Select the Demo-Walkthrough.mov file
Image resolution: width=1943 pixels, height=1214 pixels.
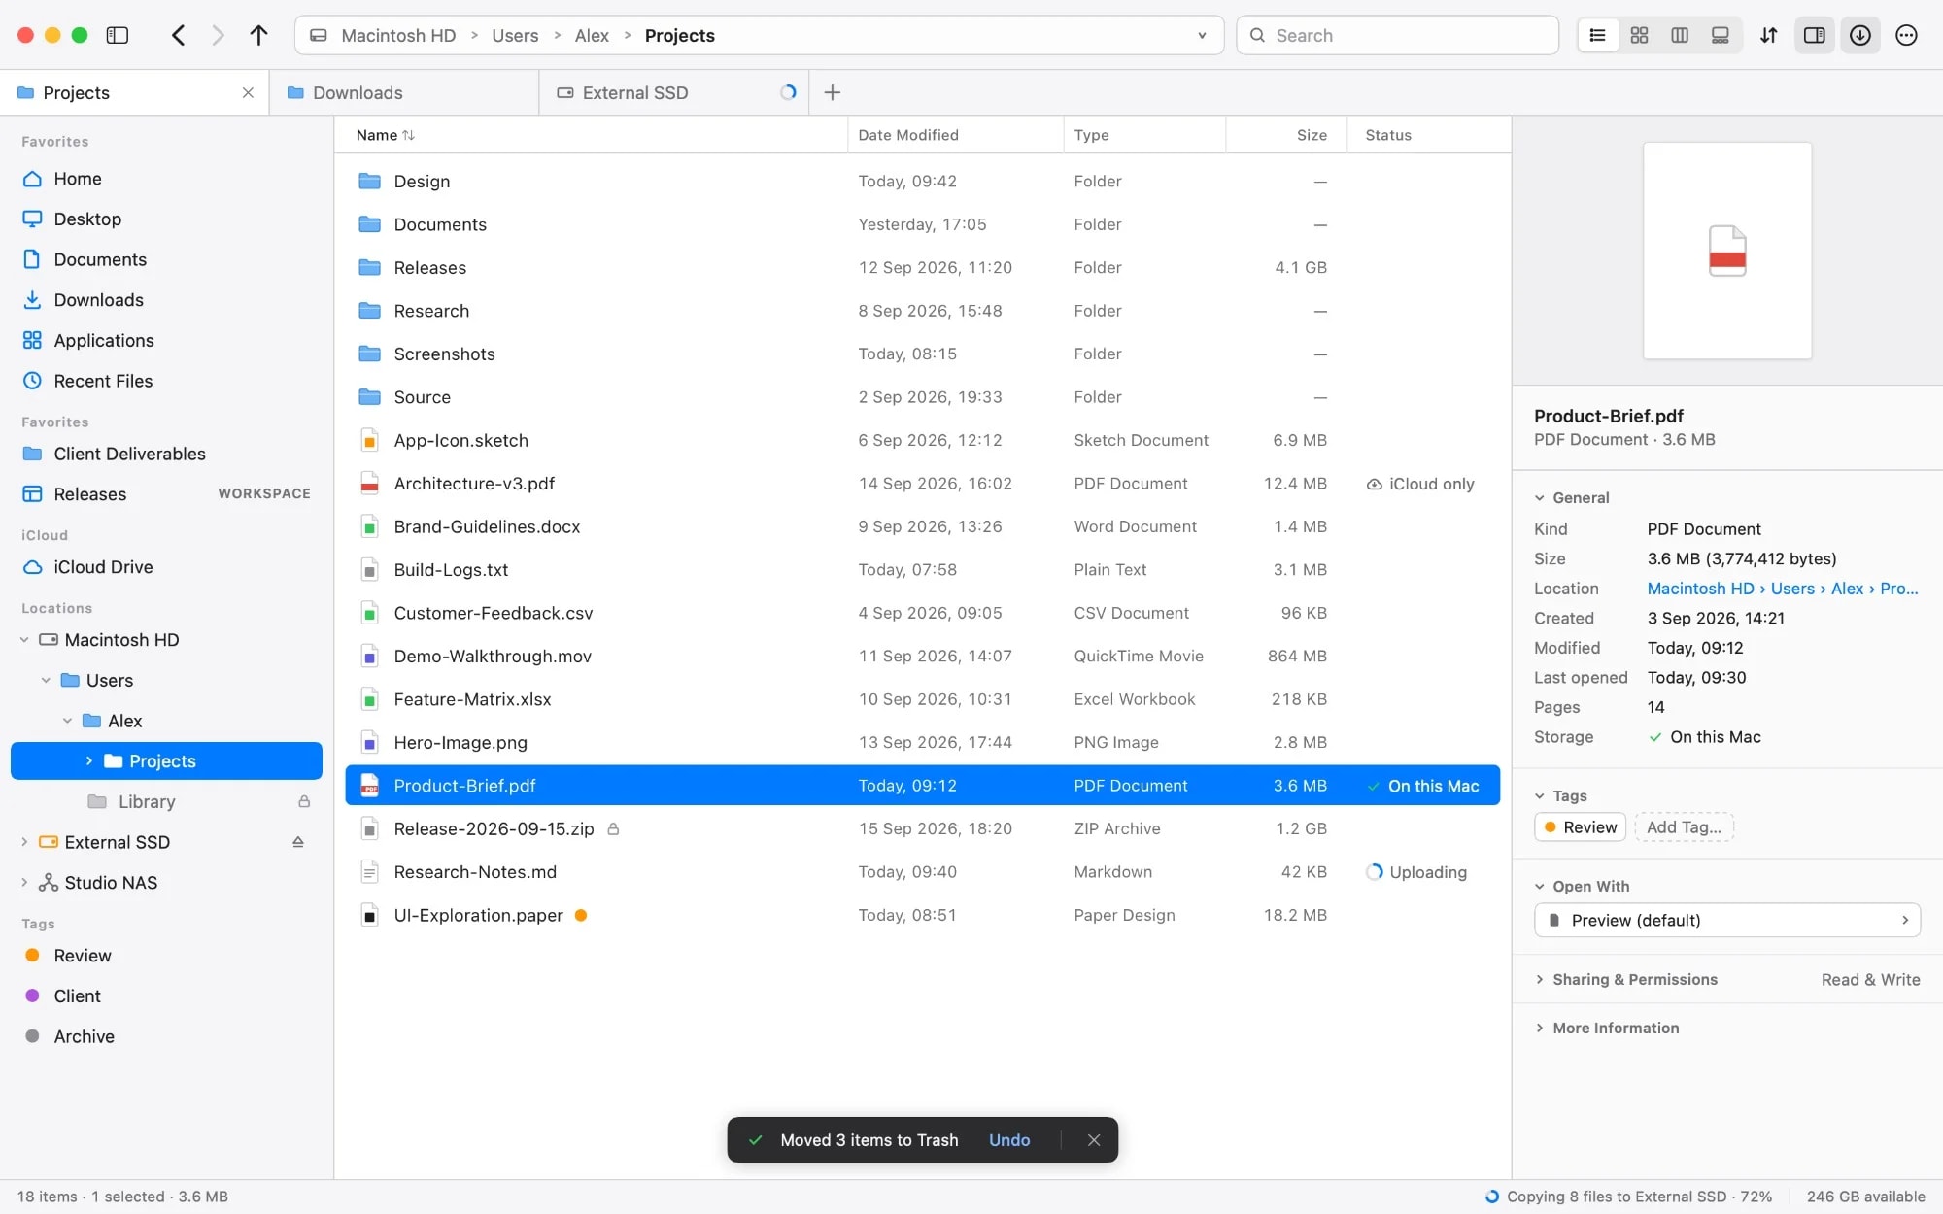point(922,657)
